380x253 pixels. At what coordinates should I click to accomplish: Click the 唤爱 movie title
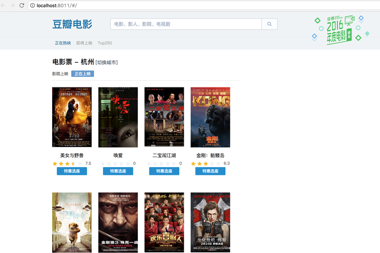(118, 155)
